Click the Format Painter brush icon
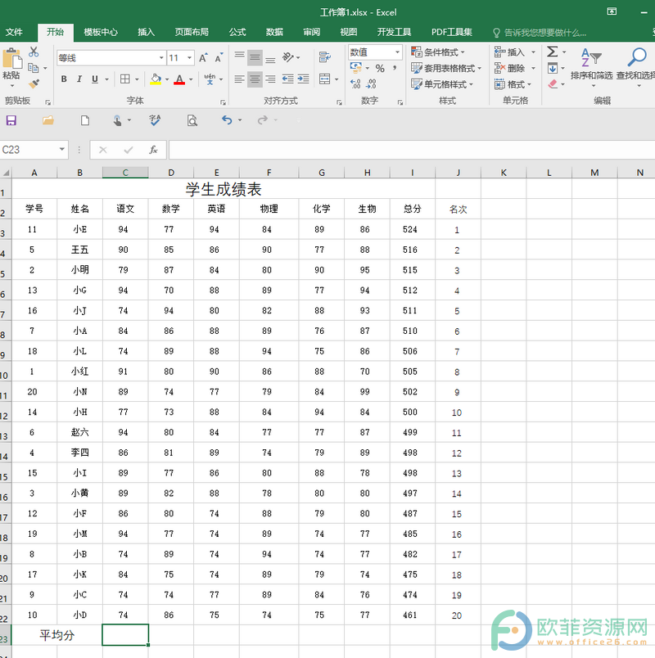This screenshot has width=655, height=658. point(34,83)
